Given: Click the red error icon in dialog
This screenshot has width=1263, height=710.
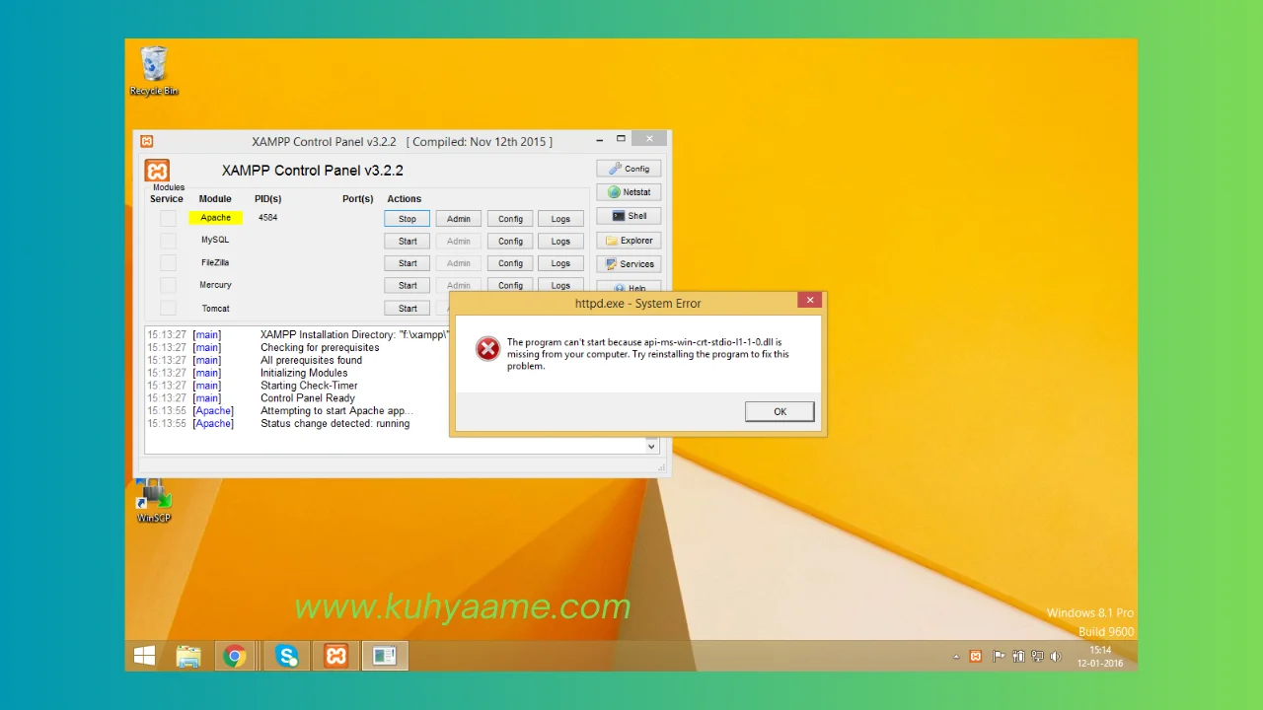Looking at the screenshot, I should pyautogui.click(x=487, y=348).
